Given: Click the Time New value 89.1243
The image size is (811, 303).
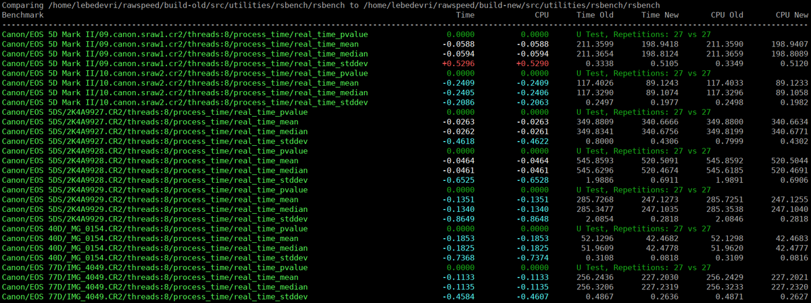Looking at the screenshot, I should (663, 82).
